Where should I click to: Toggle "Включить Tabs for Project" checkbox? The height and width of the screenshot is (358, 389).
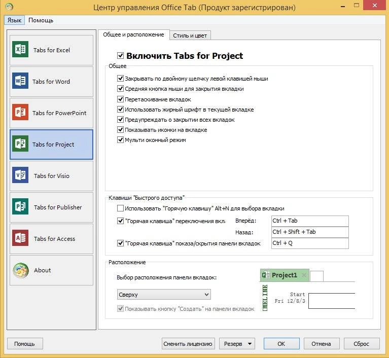click(x=120, y=55)
